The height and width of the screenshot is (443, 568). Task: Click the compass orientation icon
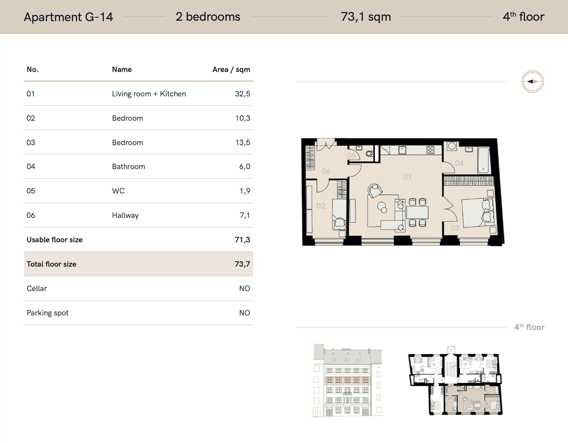point(532,81)
